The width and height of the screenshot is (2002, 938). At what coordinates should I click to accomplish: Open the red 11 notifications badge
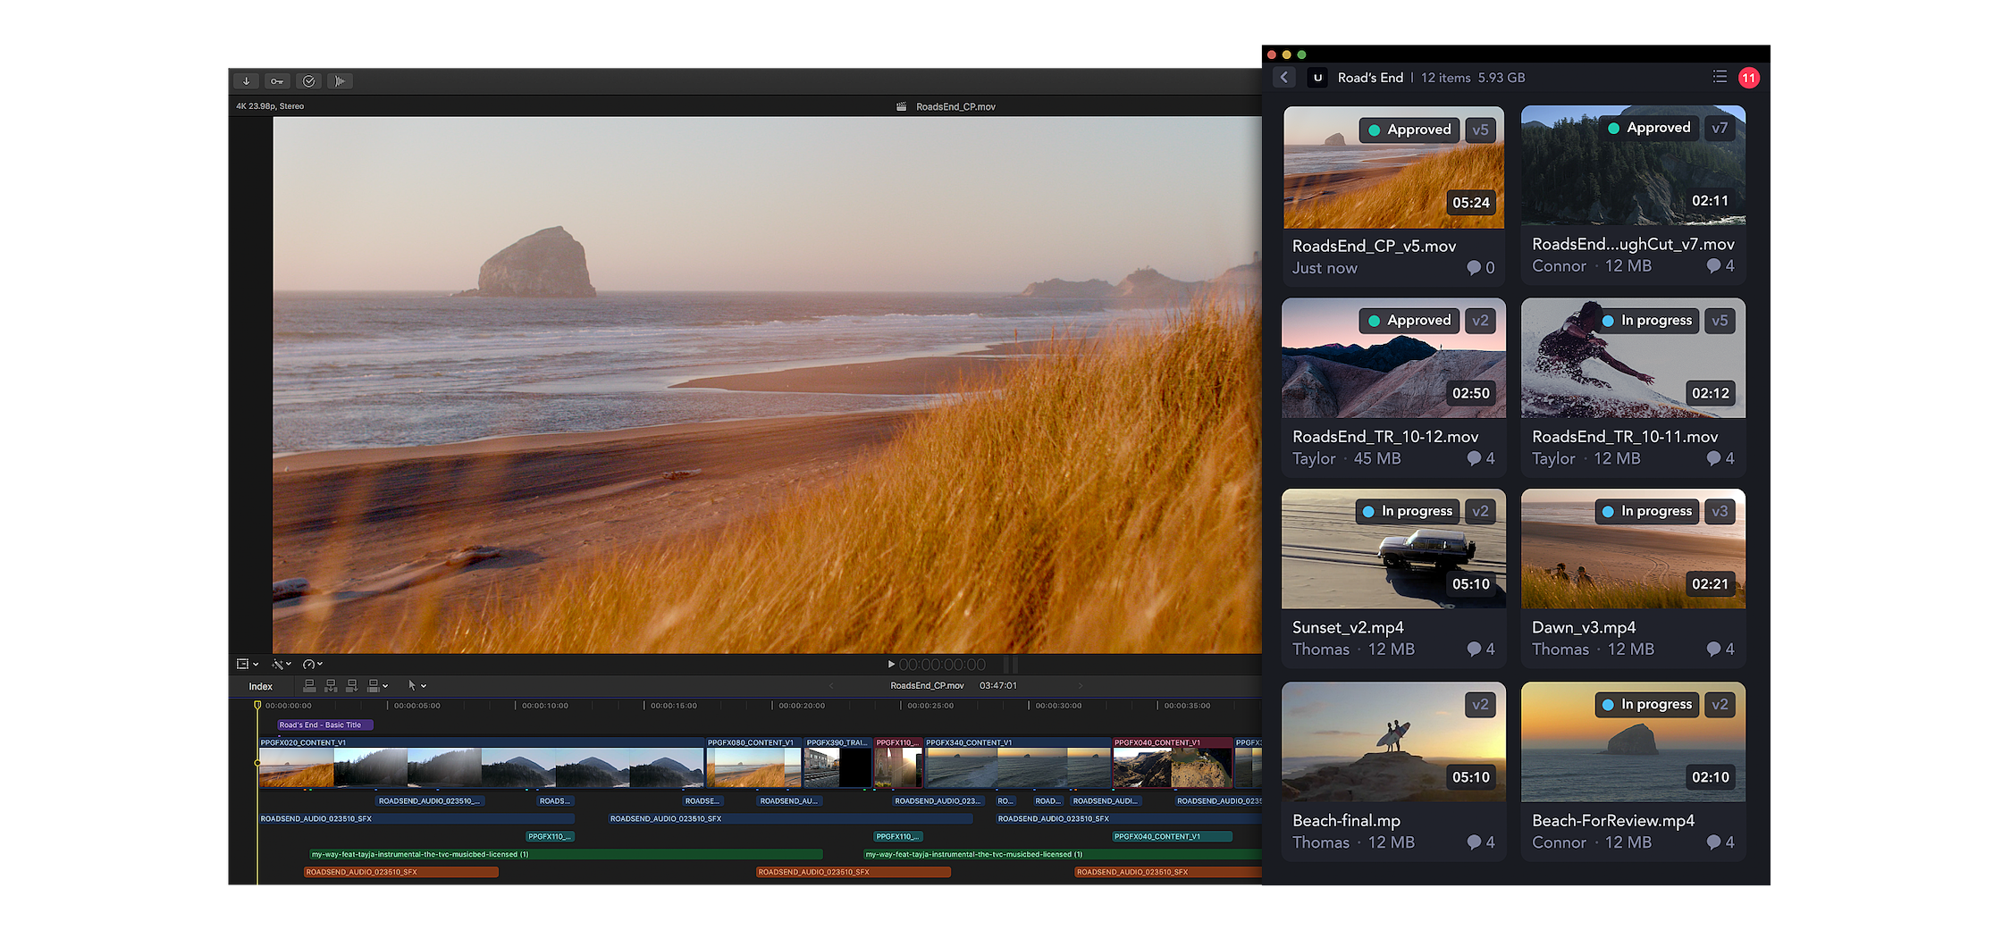[x=1748, y=78]
